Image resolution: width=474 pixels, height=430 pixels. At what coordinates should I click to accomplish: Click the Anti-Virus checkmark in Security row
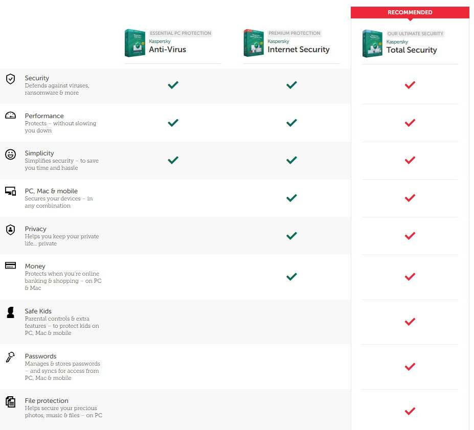(173, 85)
